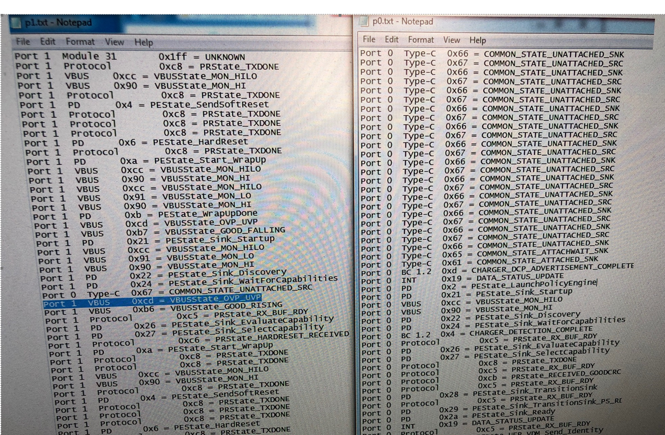Click the 'COMMON_STATE_ATTACHWAIT_SNK' line
The height and width of the screenshot is (435, 665).
click(484, 253)
